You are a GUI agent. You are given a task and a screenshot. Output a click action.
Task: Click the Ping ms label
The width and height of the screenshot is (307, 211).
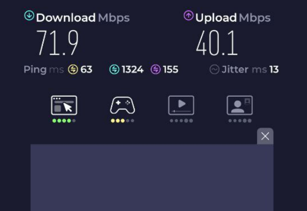44,70
